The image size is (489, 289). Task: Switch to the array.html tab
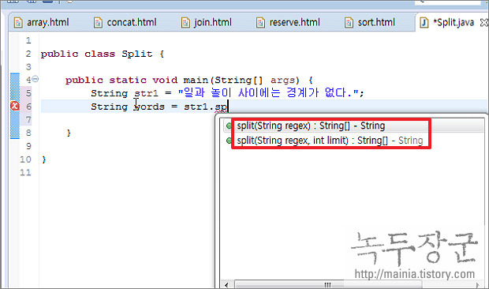42,22
